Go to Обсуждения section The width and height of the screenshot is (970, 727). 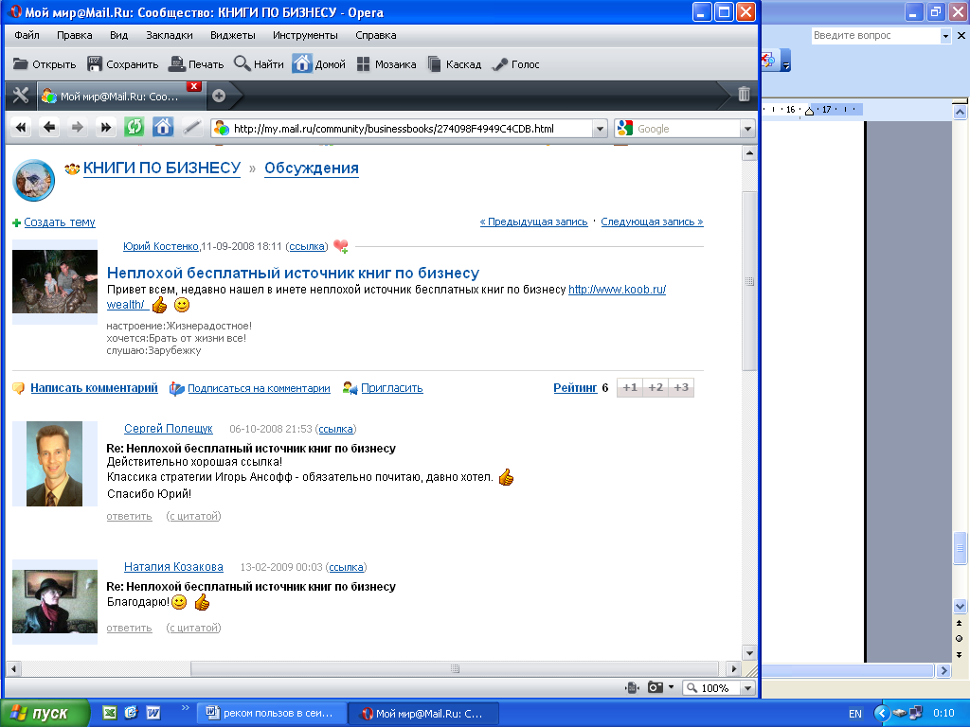coord(311,168)
